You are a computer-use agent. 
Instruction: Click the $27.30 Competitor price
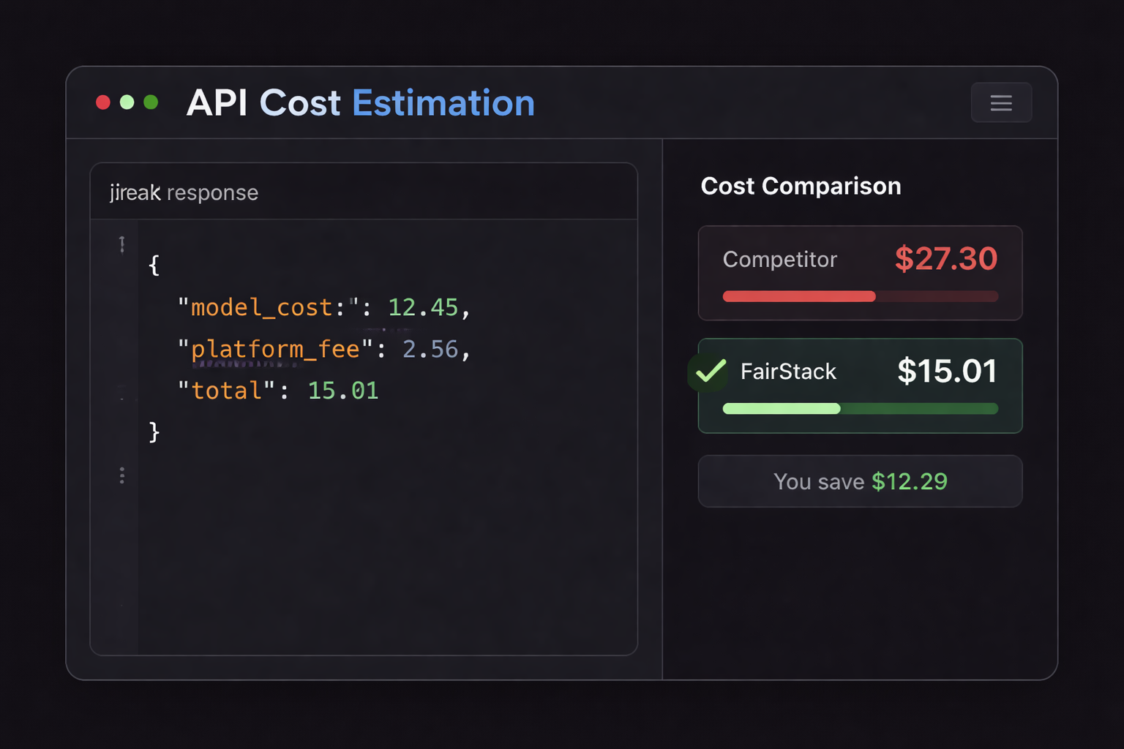point(946,259)
